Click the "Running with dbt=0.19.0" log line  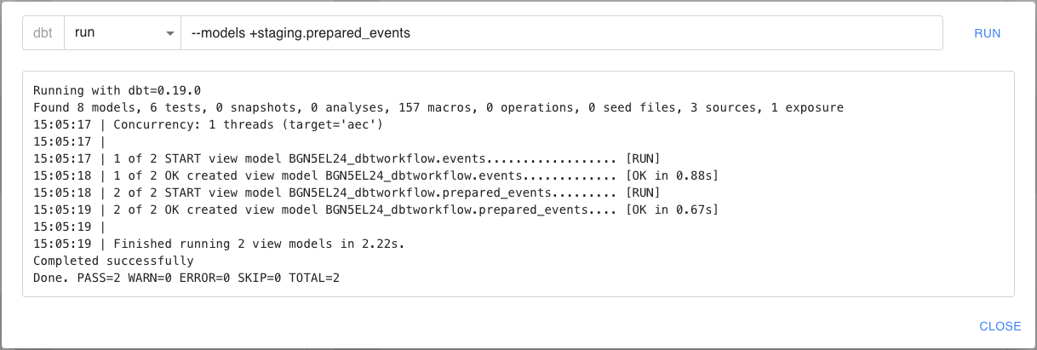tap(117, 90)
